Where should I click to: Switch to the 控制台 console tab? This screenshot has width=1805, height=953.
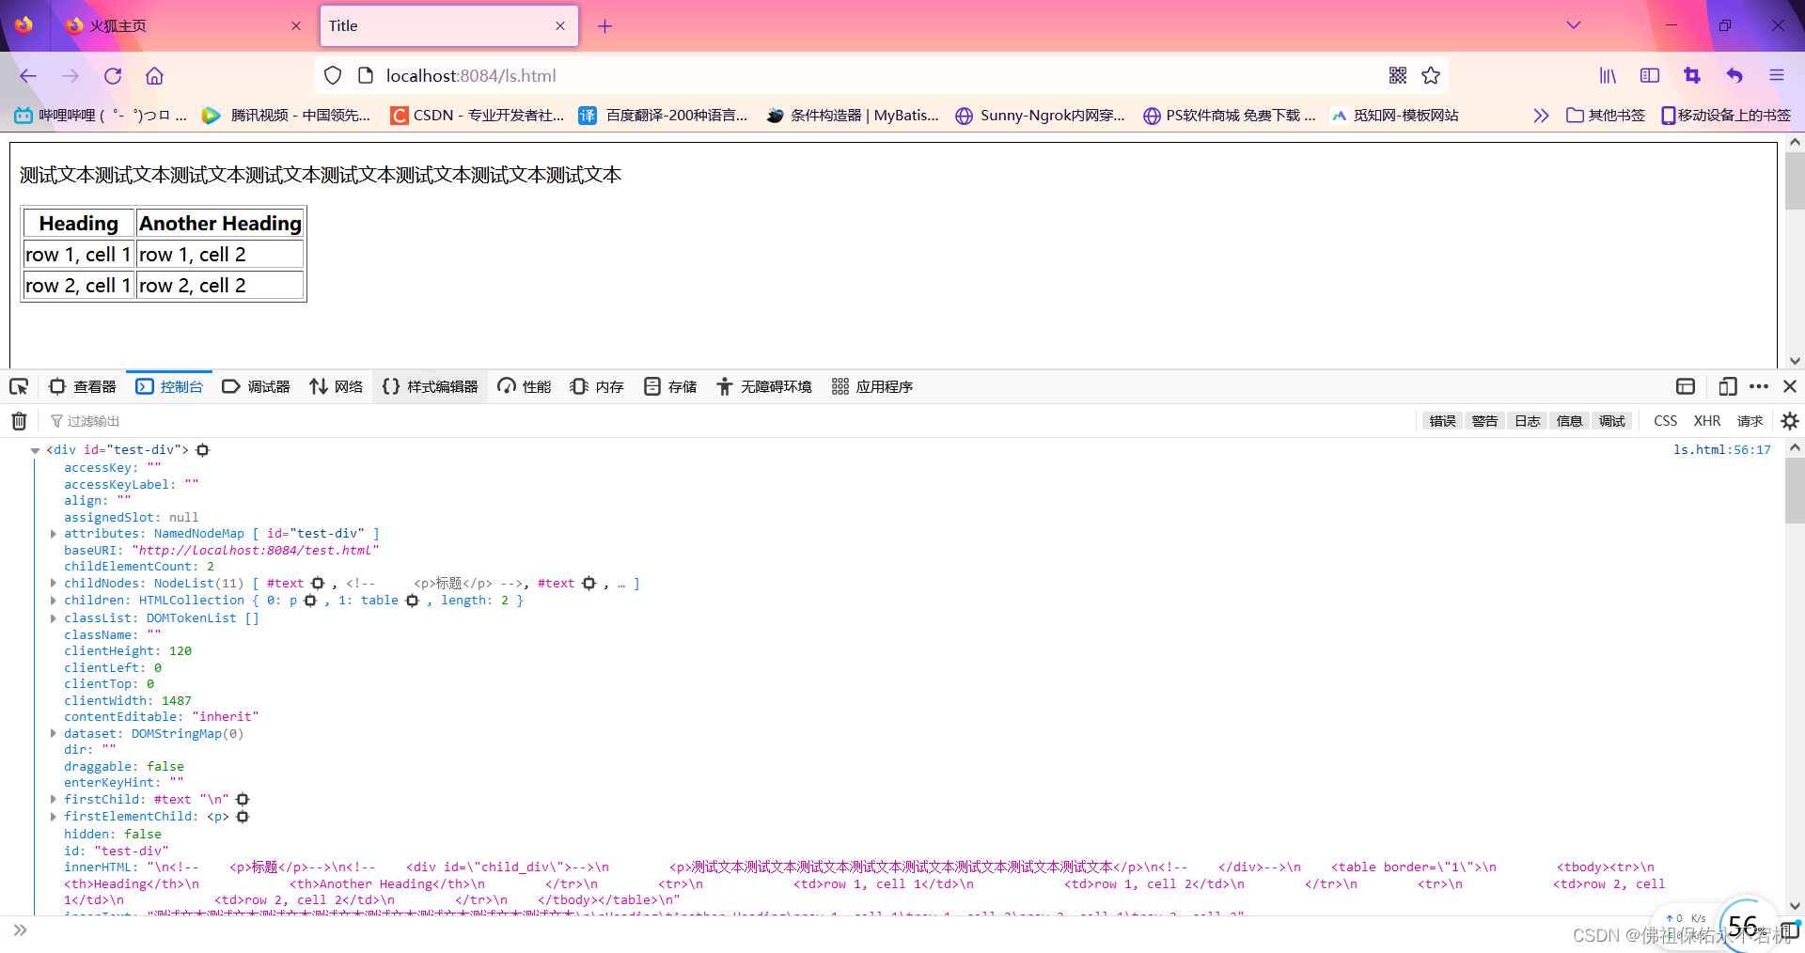[x=169, y=386]
